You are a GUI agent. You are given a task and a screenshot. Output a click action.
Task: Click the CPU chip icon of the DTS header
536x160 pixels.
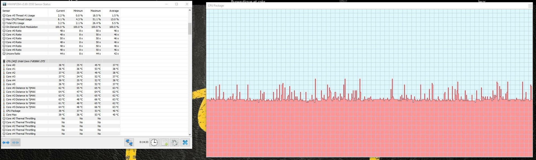(x=4, y=61)
